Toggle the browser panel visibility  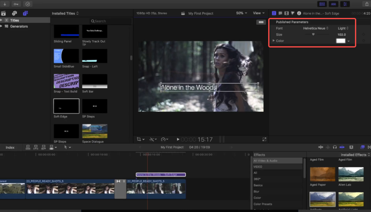tap(322, 4)
